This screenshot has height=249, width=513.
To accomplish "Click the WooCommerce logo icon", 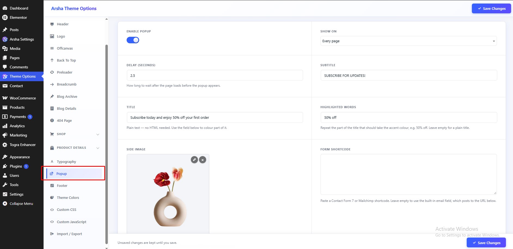I will 5,98.
